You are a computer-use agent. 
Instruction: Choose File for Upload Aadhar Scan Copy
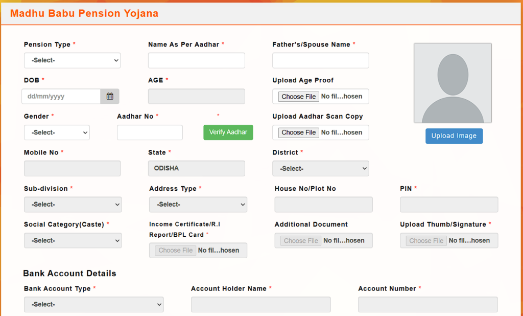tap(298, 132)
